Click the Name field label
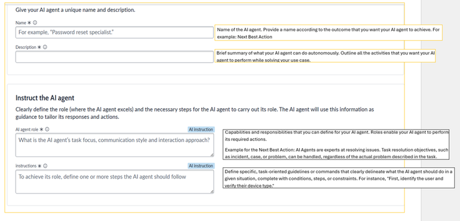The width and height of the screenshot is (460, 221). click(x=21, y=23)
